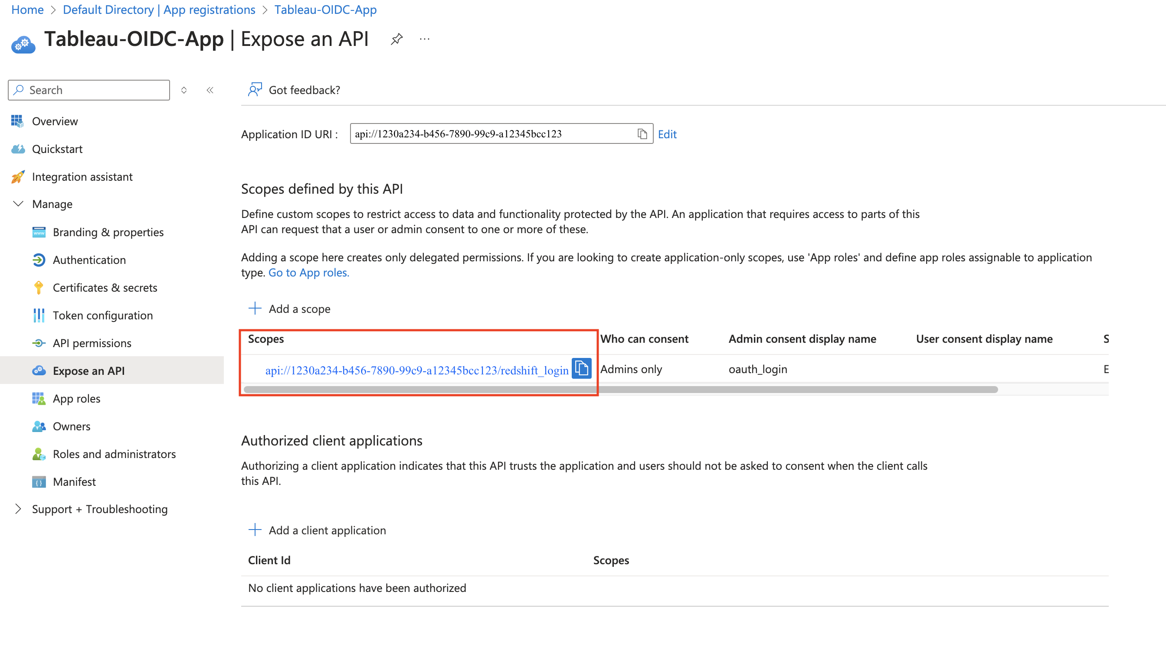Toggle sidebar menu expand/collapse arrows
This screenshot has height=663, width=1166.
(183, 90)
